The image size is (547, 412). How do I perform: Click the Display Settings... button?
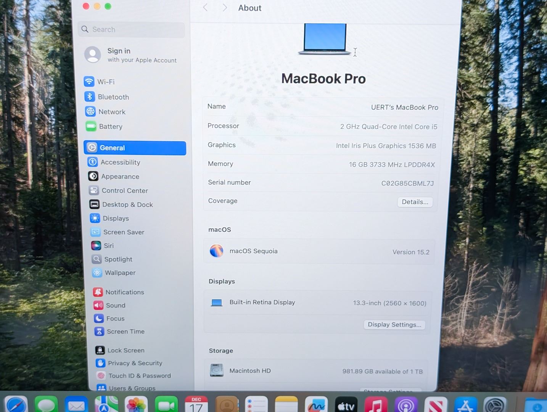394,325
